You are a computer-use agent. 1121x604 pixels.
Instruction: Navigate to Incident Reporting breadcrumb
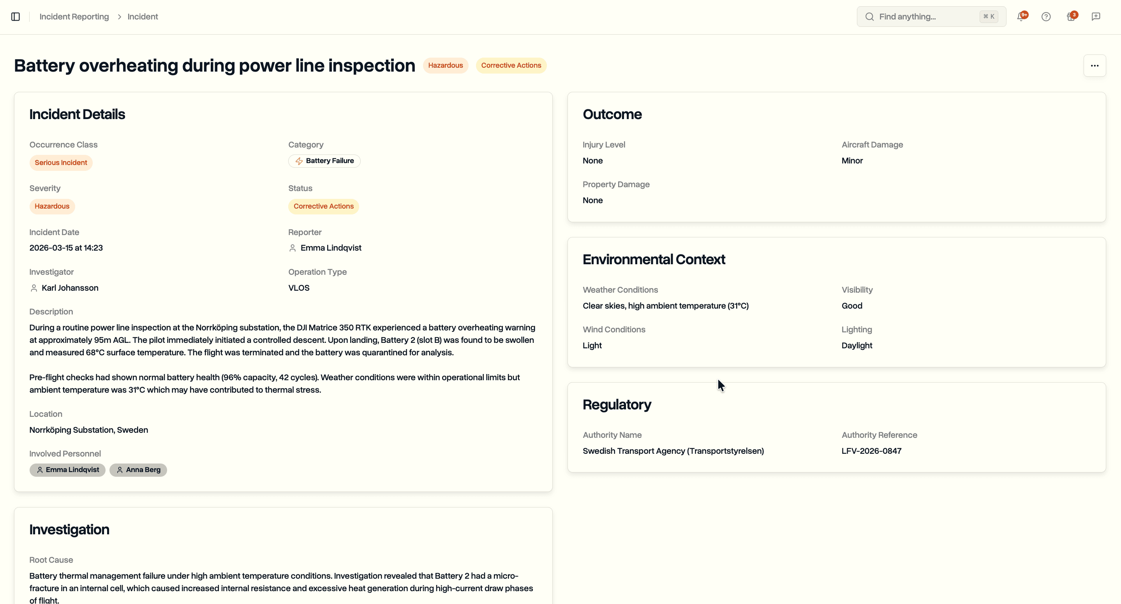click(x=74, y=16)
